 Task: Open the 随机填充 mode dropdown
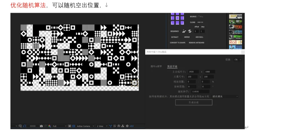tap(225, 96)
